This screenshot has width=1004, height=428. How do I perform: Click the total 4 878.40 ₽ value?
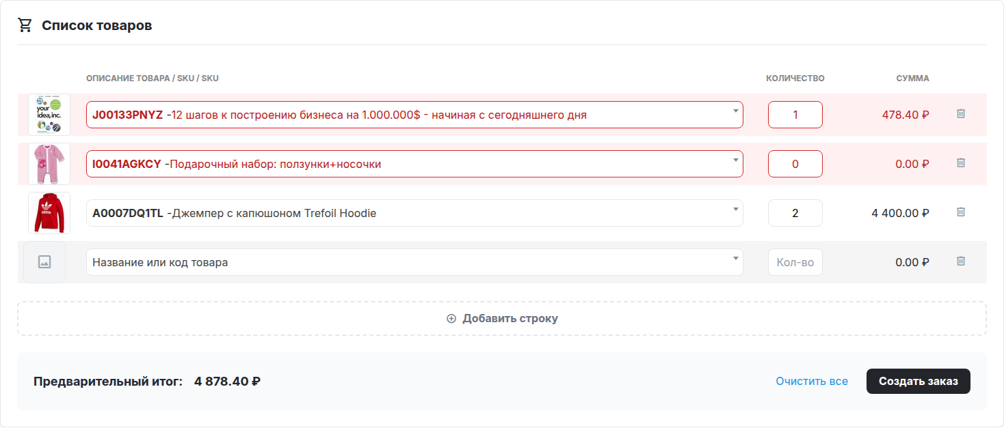(x=227, y=382)
